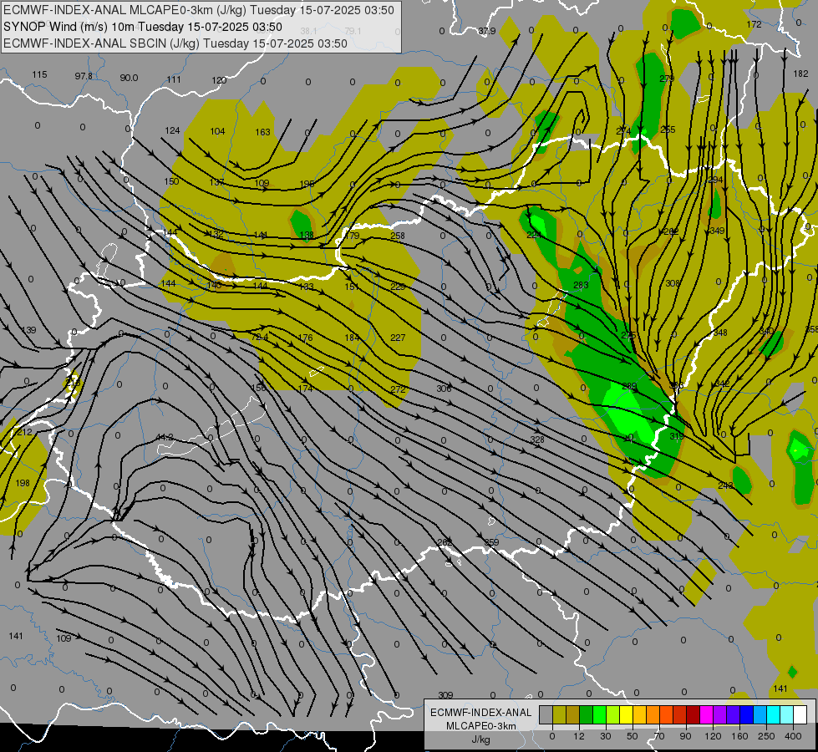Click the map value 182
This screenshot has height=752, width=818.
[800, 74]
